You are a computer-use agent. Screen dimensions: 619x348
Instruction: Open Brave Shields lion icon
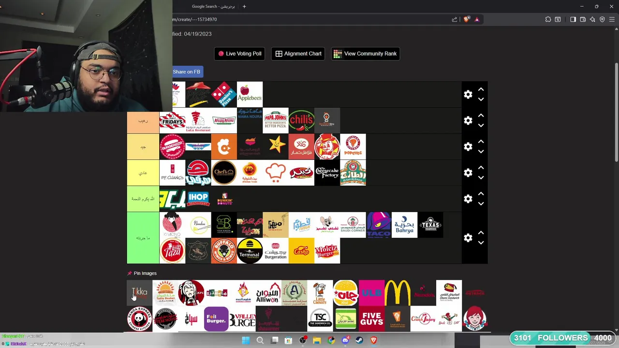point(466,19)
